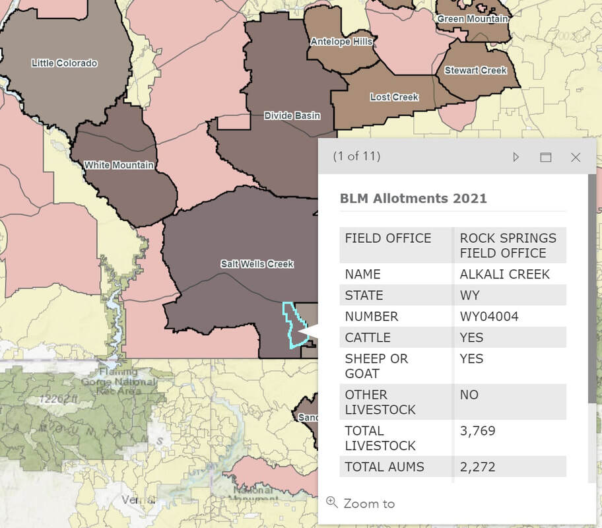Click the Lost Creek map region
Viewport: 602px width, 528px height.
[x=394, y=97]
